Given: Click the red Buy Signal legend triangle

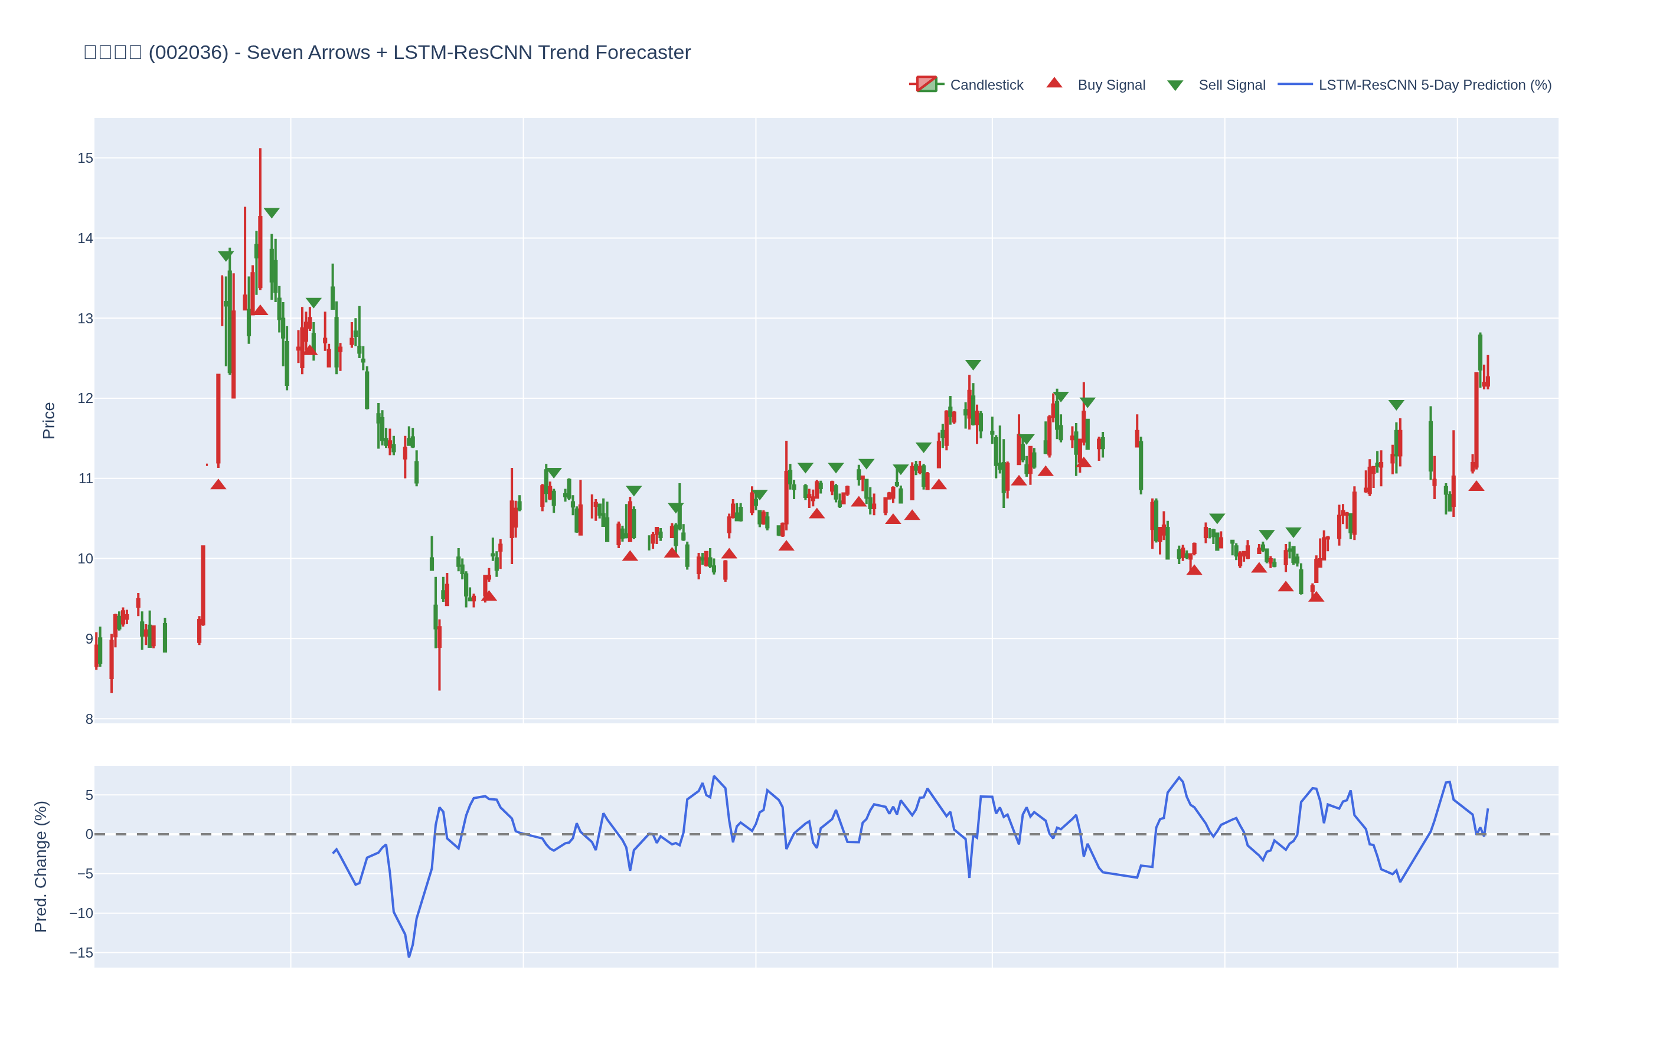Looking at the screenshot, I should tap(1053, 83).
